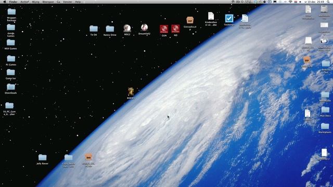Open the Archief menu

tap(24, 2)
